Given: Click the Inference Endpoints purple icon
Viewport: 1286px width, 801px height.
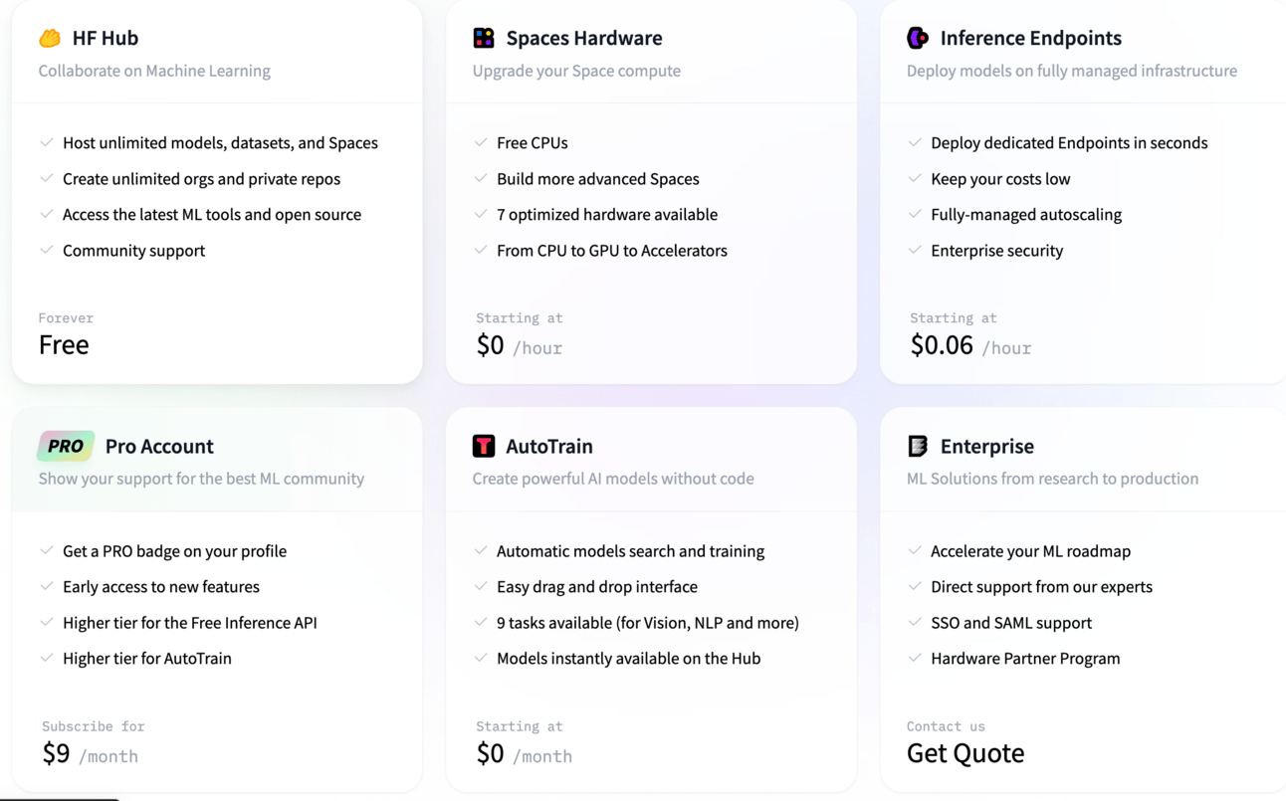Looking at the screenshot, I should pyautogui.click(x=918, y=39).
